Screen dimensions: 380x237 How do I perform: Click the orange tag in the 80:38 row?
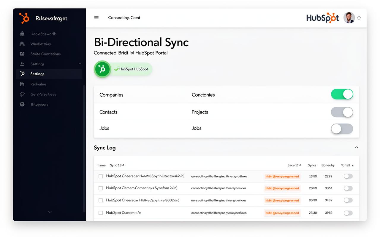(282, 200)
